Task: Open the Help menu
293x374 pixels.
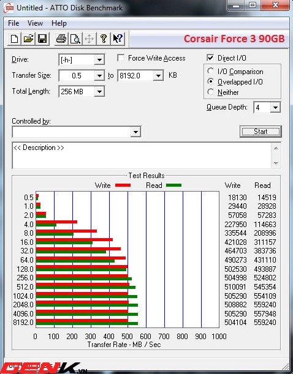Action: coord(59,23)
